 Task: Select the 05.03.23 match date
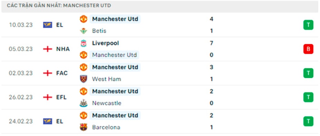click(21, 49)
